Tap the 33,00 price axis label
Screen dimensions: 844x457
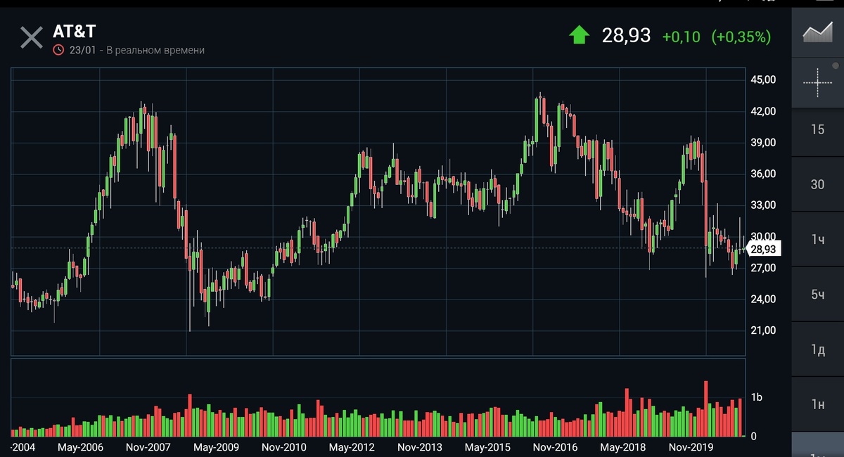click(x=763, y=205)
